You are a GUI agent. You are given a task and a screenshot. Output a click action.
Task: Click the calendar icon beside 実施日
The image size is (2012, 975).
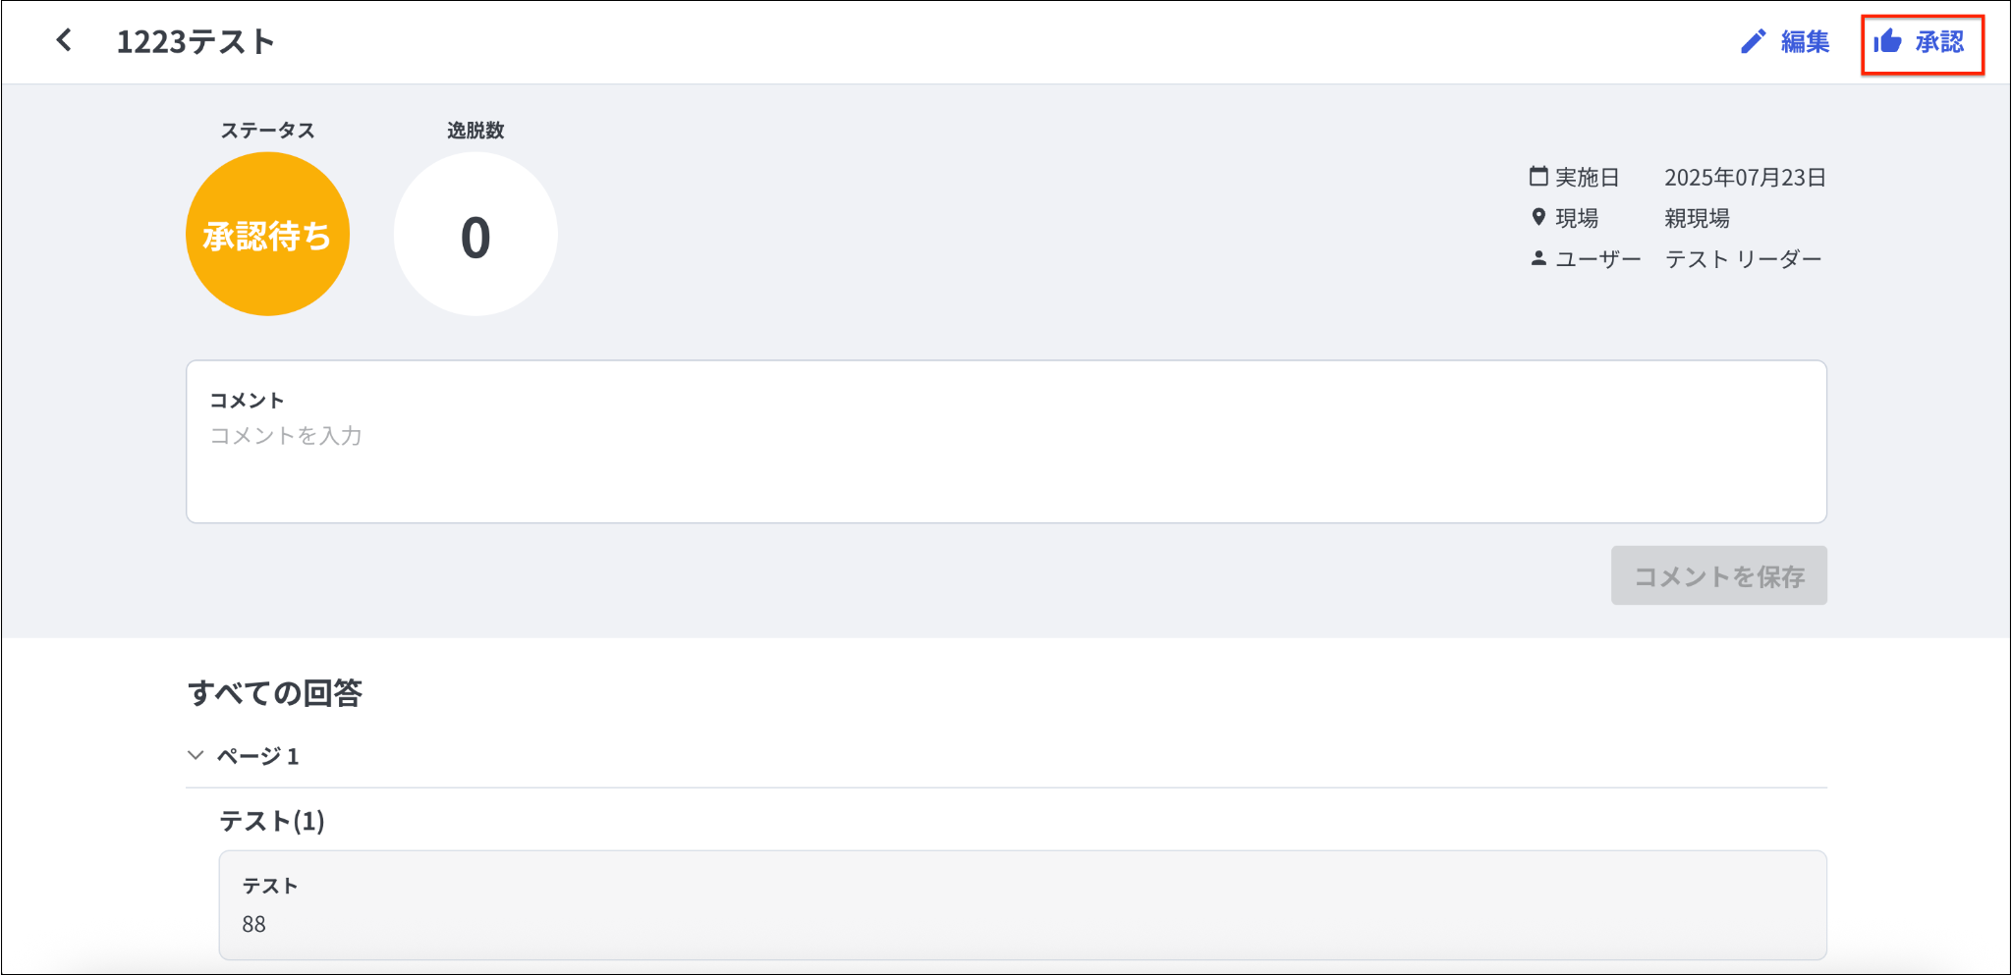coord(1538,177)
